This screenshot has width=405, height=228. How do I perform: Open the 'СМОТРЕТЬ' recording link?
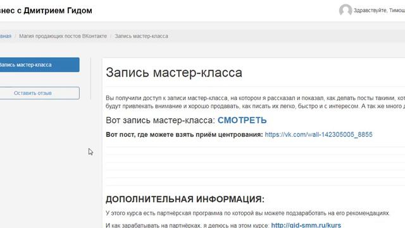pos(242,120)
